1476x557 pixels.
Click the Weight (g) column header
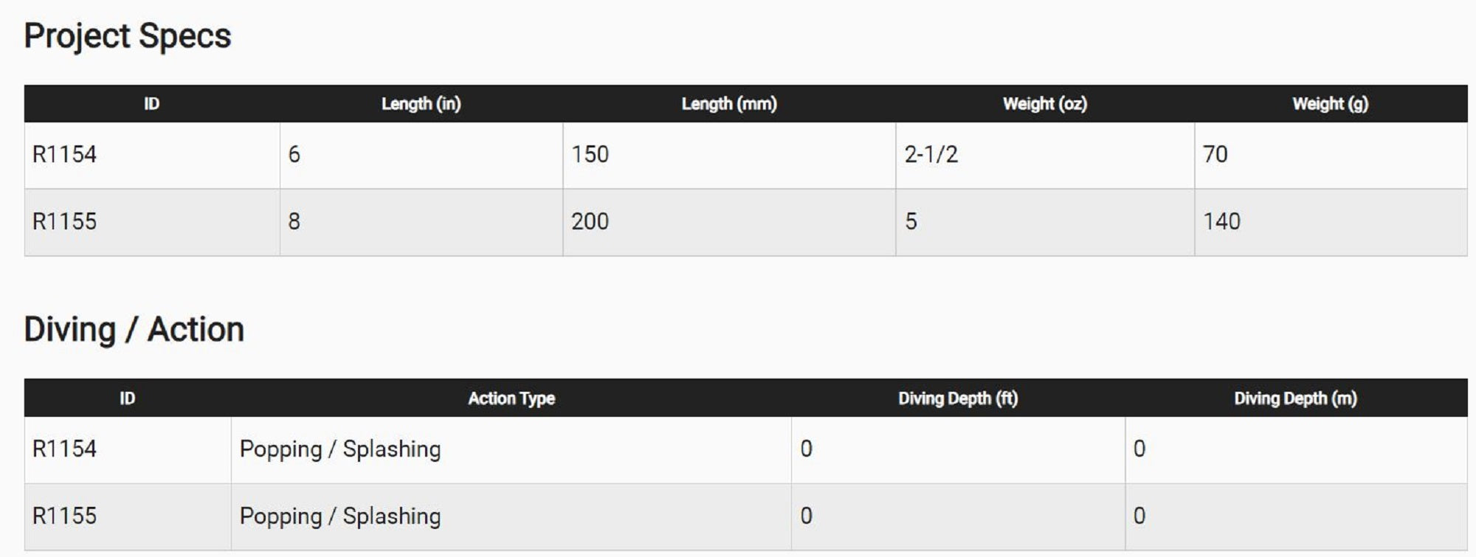coord(1330,104)
